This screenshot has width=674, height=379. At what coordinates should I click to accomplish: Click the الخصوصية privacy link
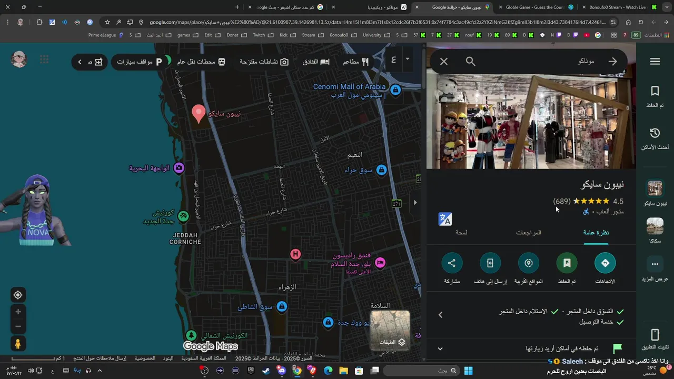tap(145, 358)
